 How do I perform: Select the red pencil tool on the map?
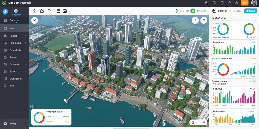(x=195, y=20)
